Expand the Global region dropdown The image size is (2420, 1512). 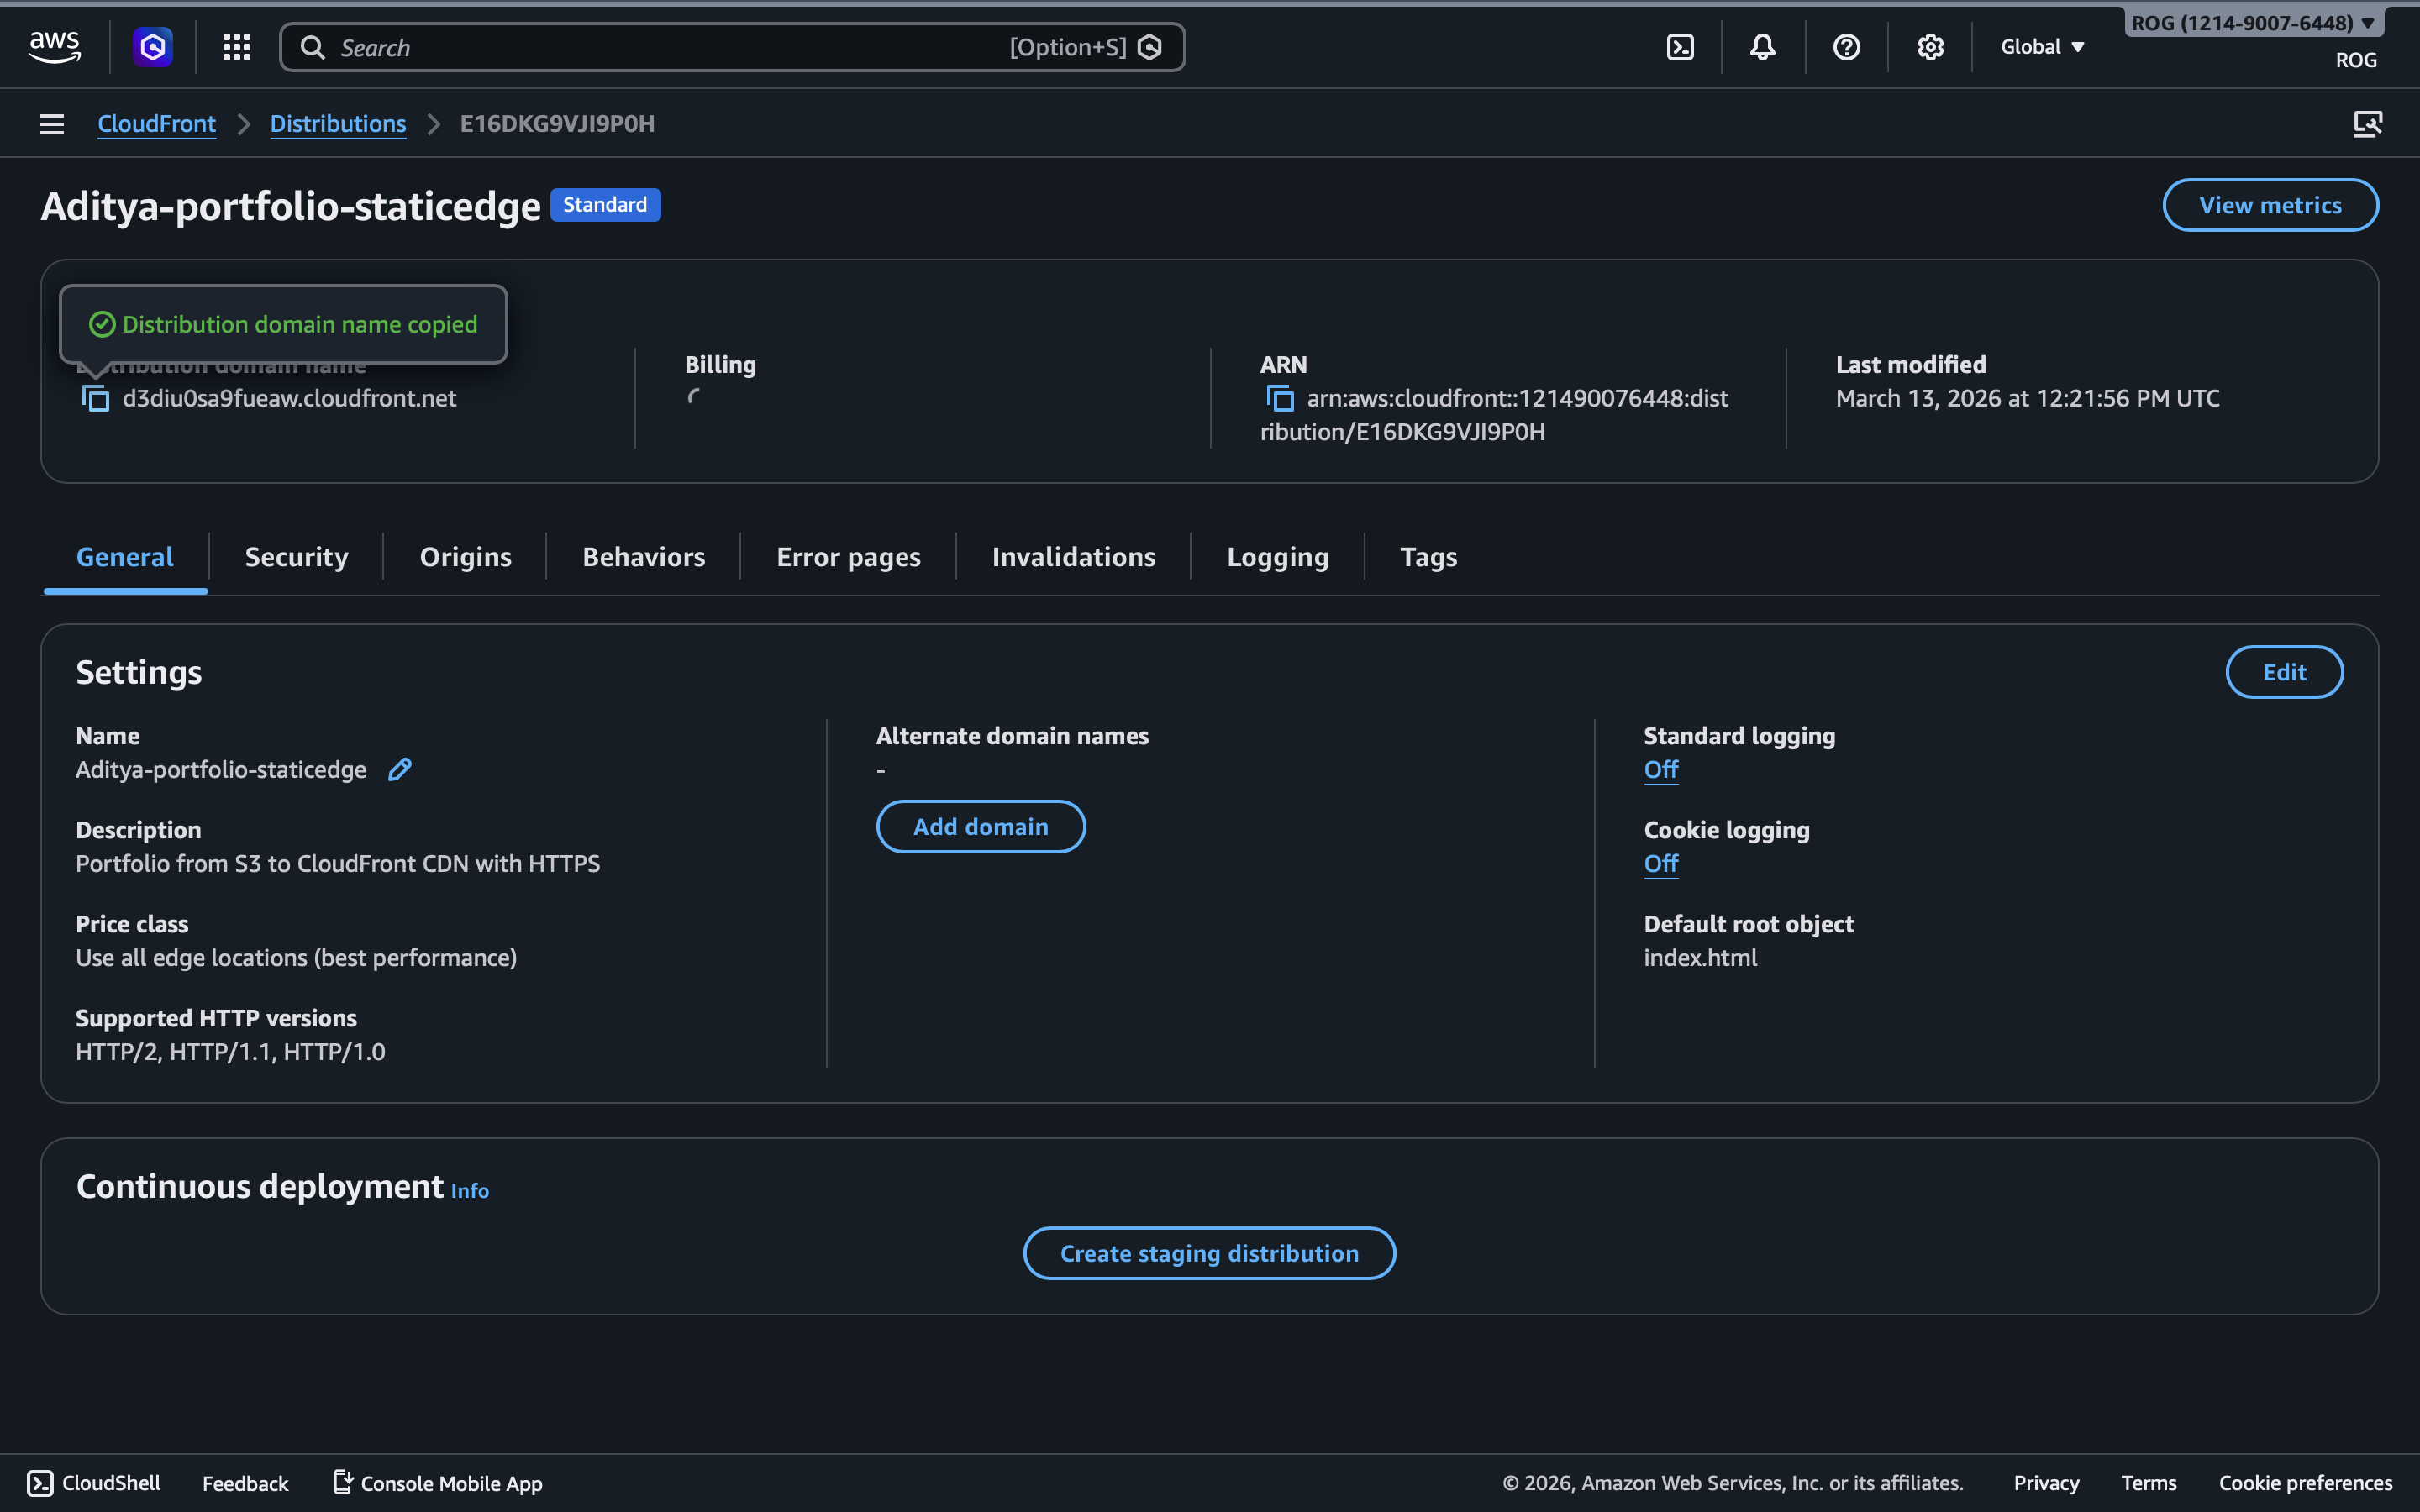pyautogui.click(x=2042, y=47)
